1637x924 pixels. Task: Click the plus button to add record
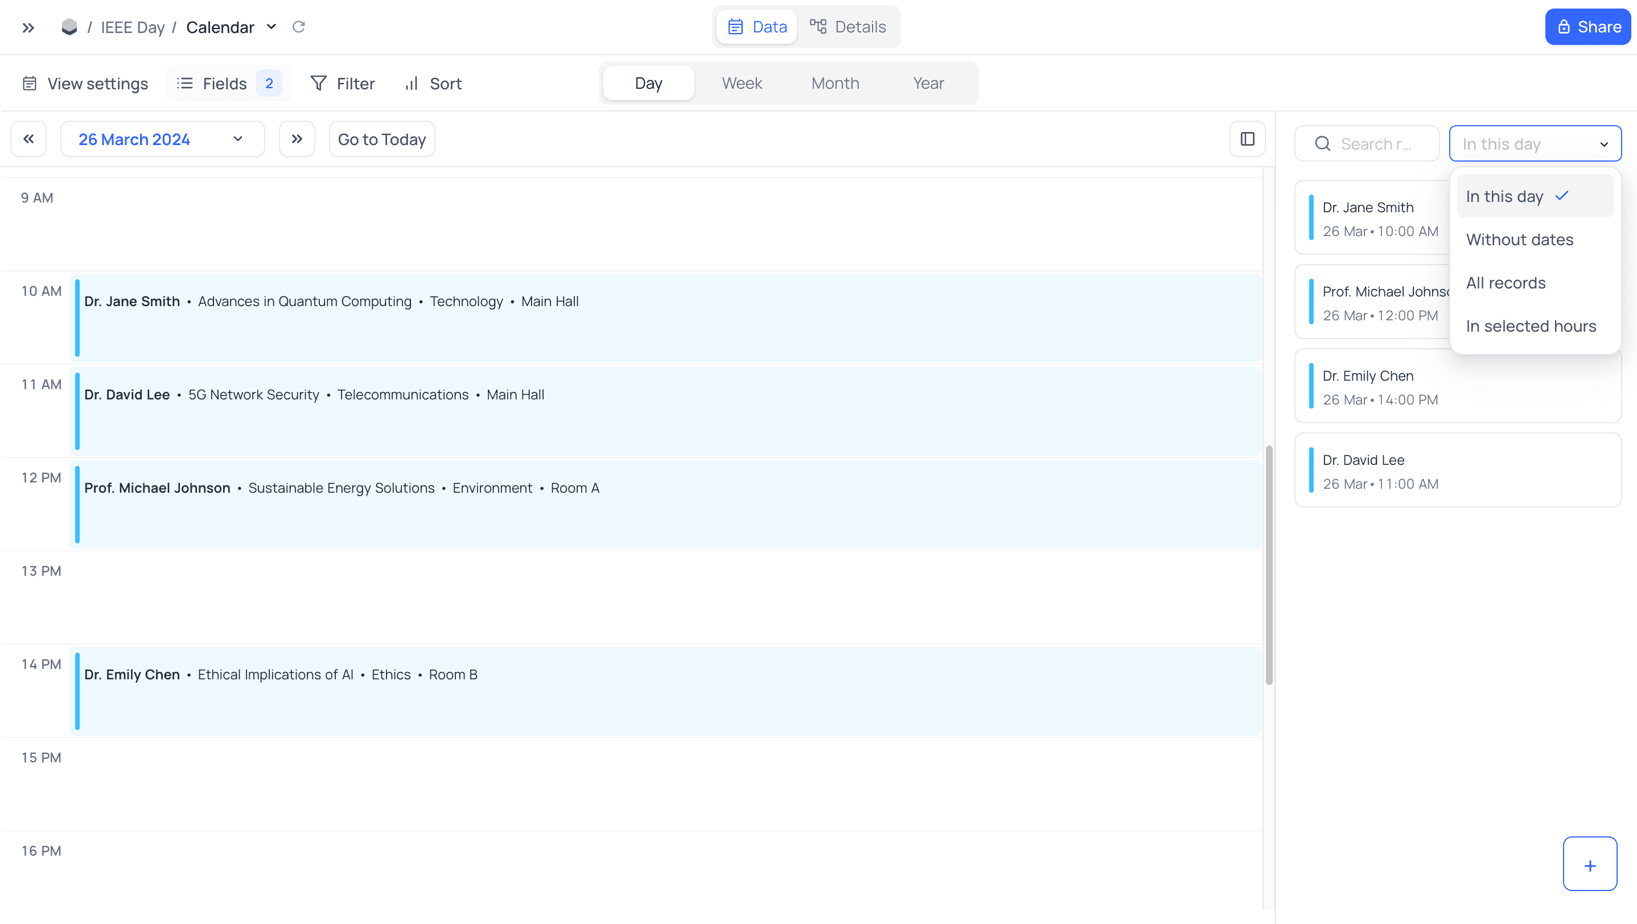click(x=1589, y=865)
